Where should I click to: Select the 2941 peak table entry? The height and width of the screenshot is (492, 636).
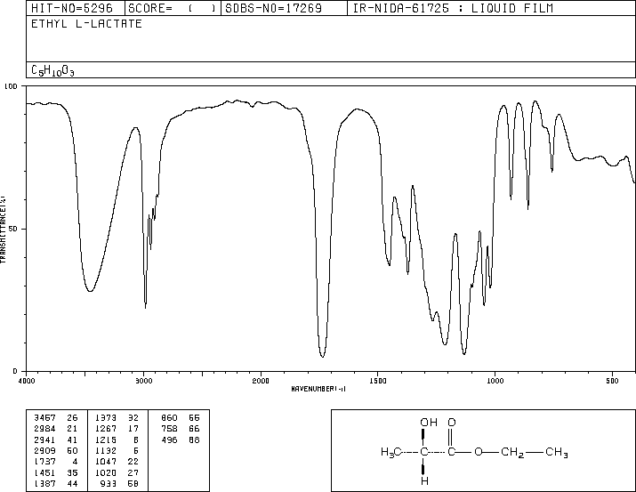56,440
